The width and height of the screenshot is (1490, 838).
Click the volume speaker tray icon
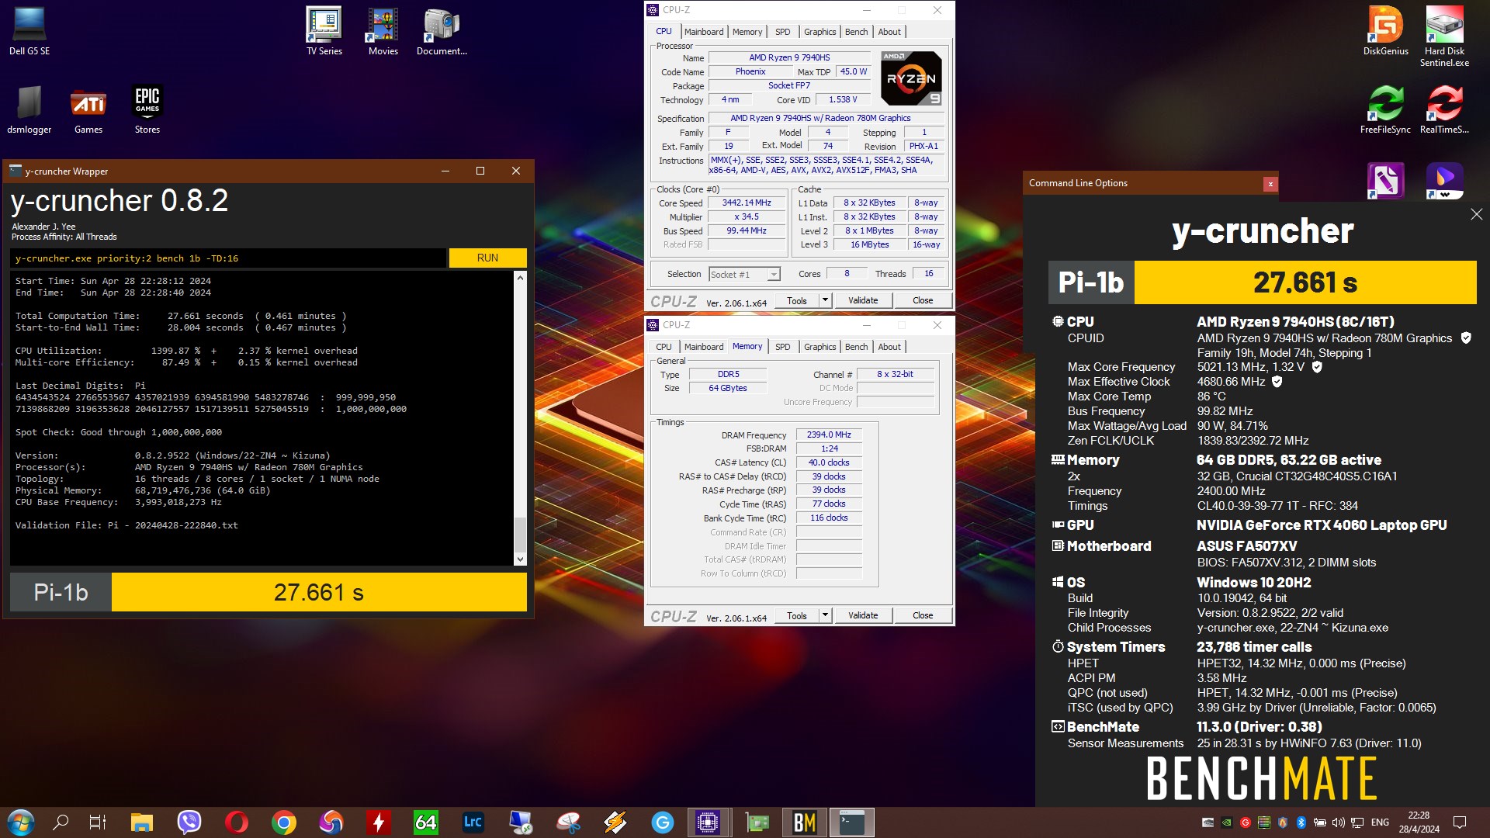click(1338, 822)
